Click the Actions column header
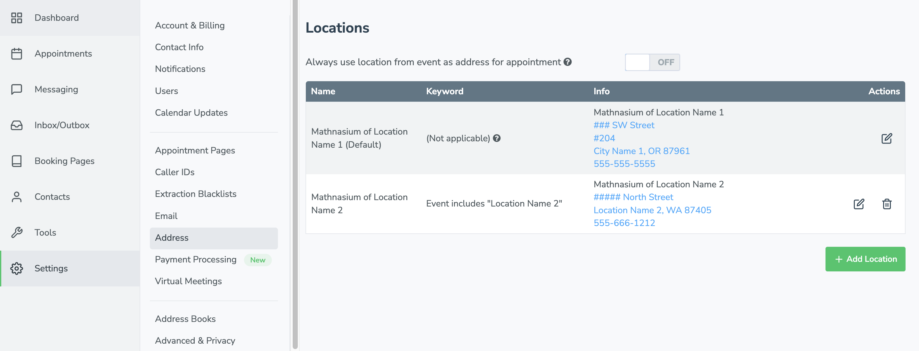 (884, 91)
